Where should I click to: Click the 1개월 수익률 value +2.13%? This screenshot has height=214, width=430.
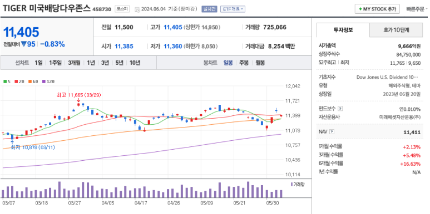(412, 147)
